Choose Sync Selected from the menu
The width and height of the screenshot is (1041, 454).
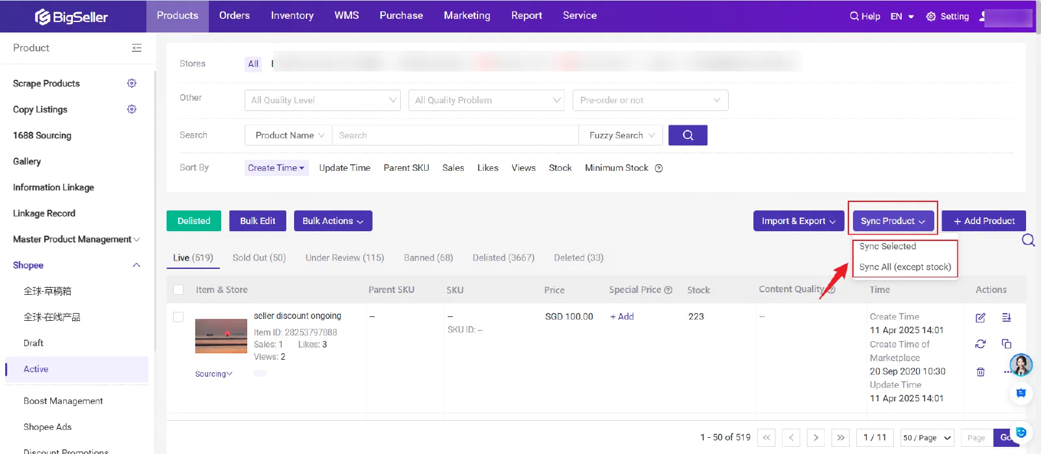pos(887,247)
